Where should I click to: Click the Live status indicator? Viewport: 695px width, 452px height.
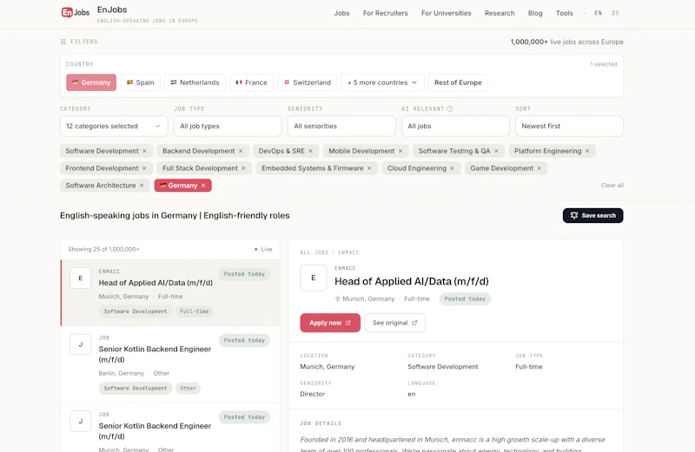263,249
